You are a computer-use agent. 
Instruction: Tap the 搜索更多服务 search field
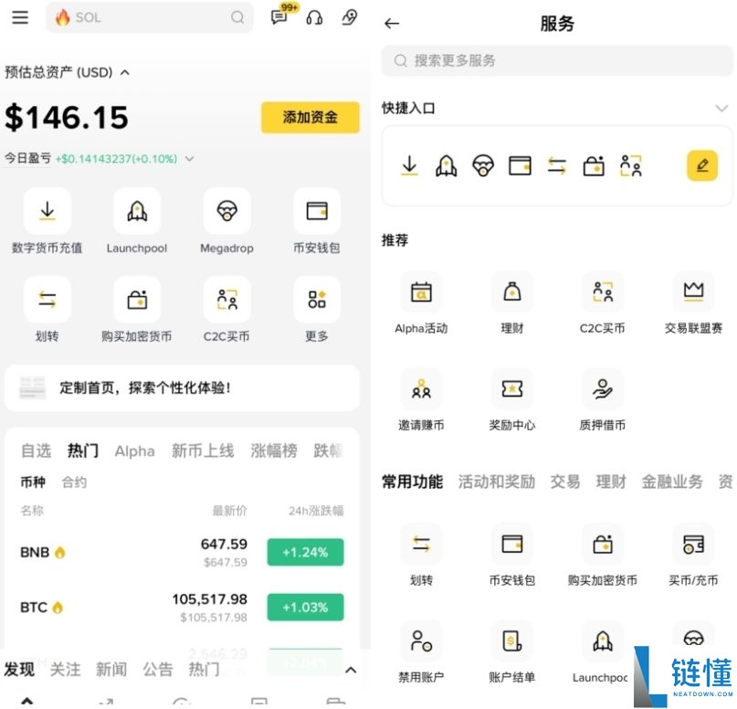[557, 60]
